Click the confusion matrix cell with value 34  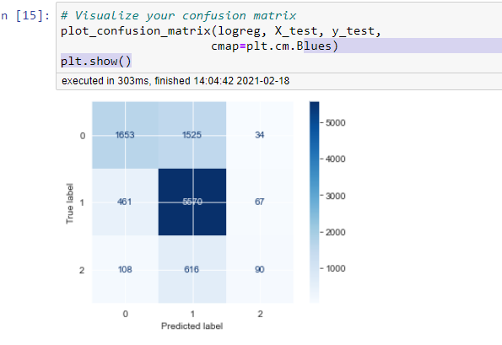point(260,135)
